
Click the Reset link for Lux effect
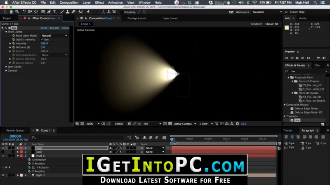44,28
